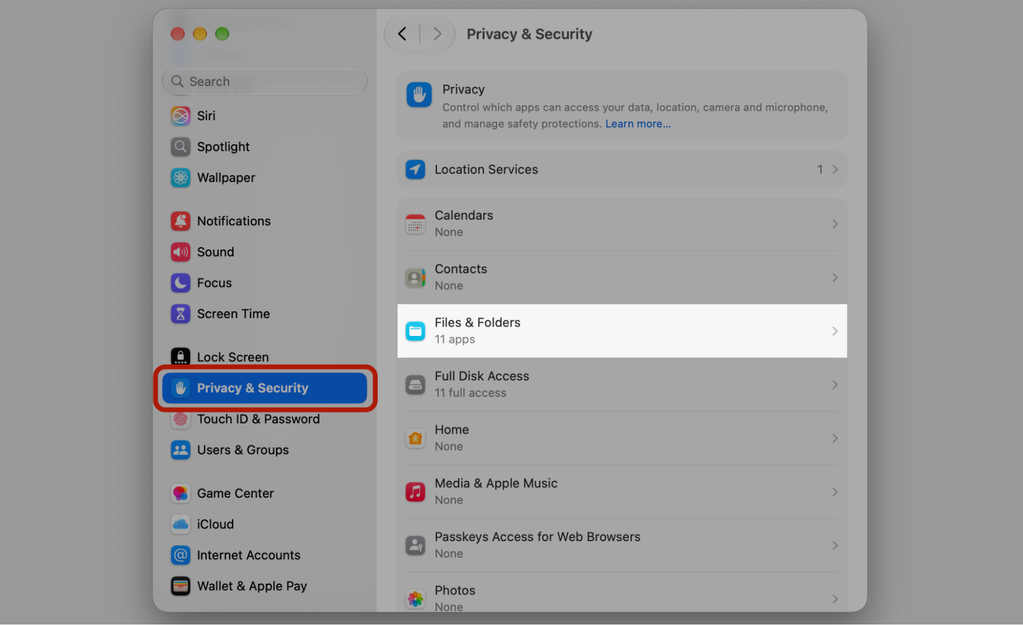The height and width of the screenshot is (625, 1023).
Task: Click the Screen Time hourglass icon
Action: coord(180,314)
